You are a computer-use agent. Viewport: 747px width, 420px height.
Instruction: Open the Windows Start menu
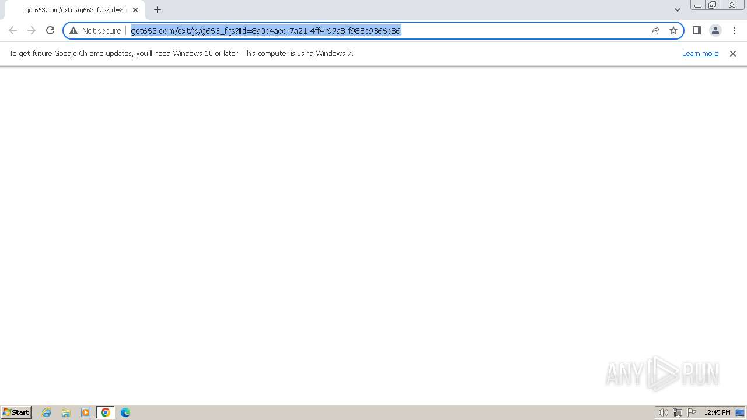coord(16,412)
